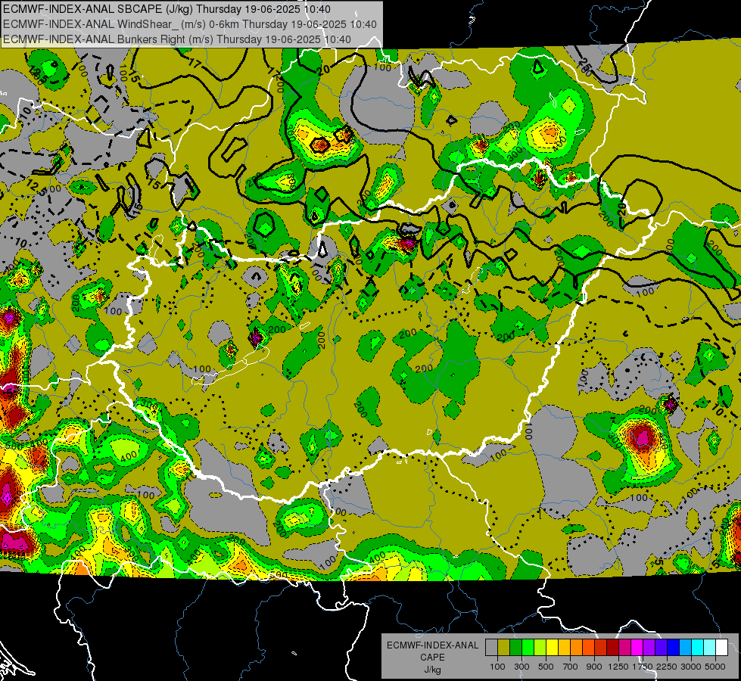This screenshot has width=741, height=681.
Task: Click the 500 legend tick value
Action: tap(546, 667)
